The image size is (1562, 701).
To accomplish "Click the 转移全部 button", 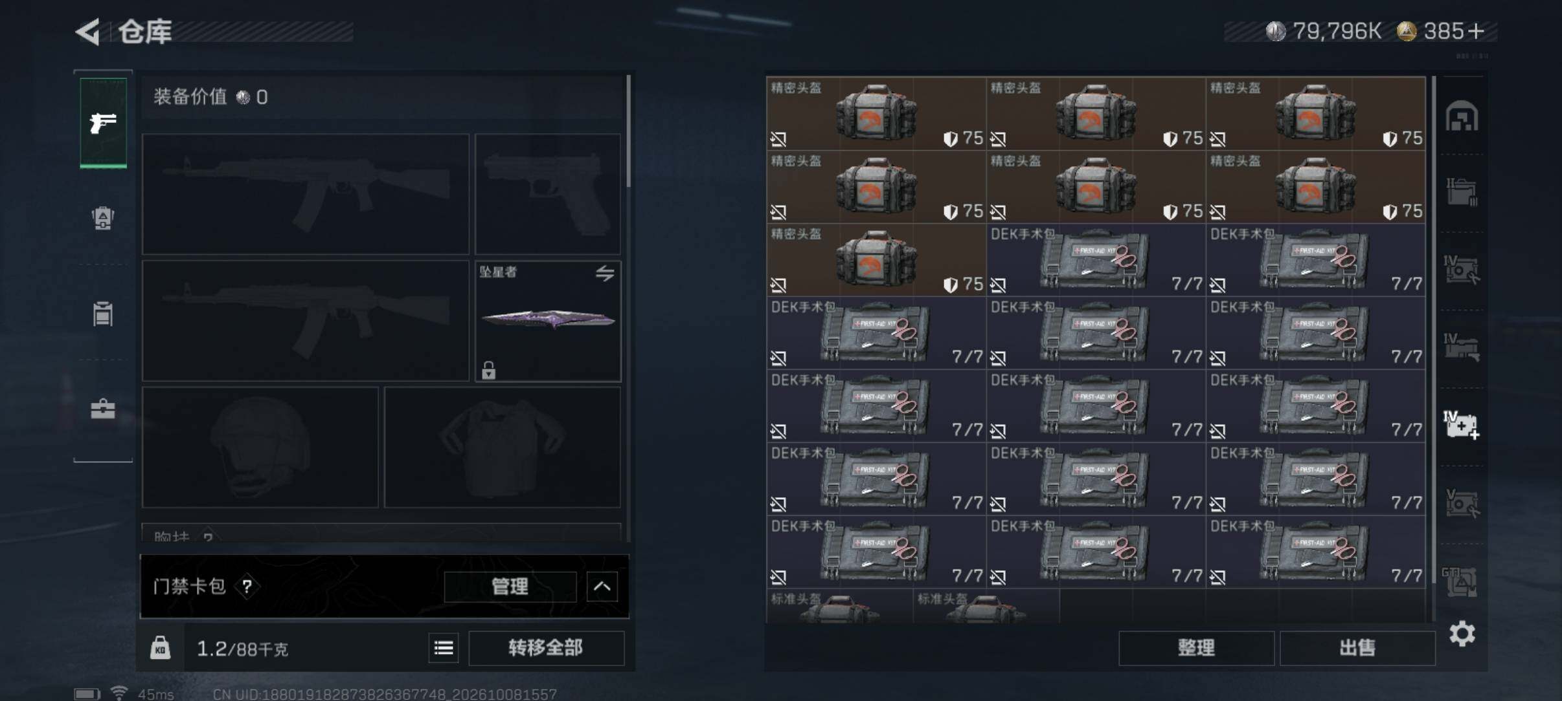I will pyautogui.click(x=546, y=648).
